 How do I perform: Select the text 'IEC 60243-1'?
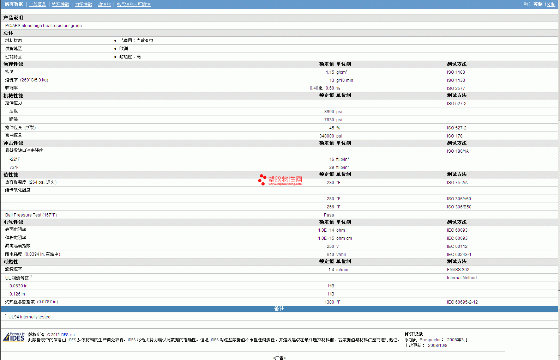[x=459, y=255]
